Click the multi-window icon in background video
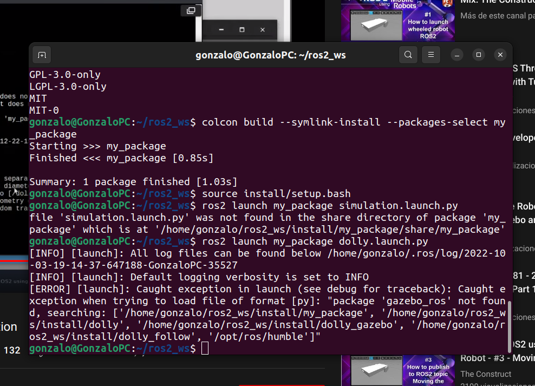This screenshot has height=386, width=535. [191, 11]
